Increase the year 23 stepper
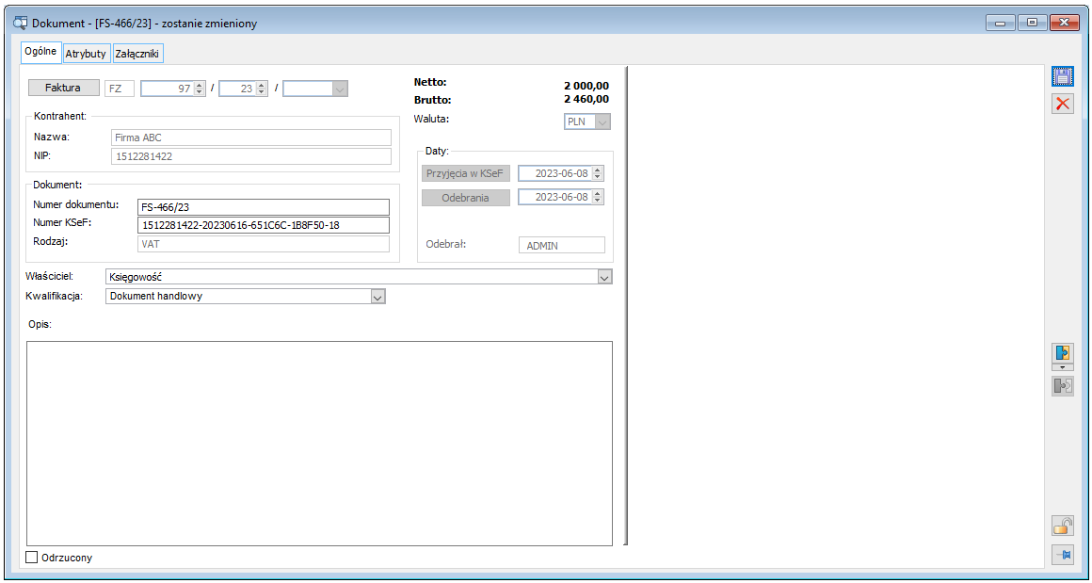Screen dimensions: 1092x583 [262, 85]
